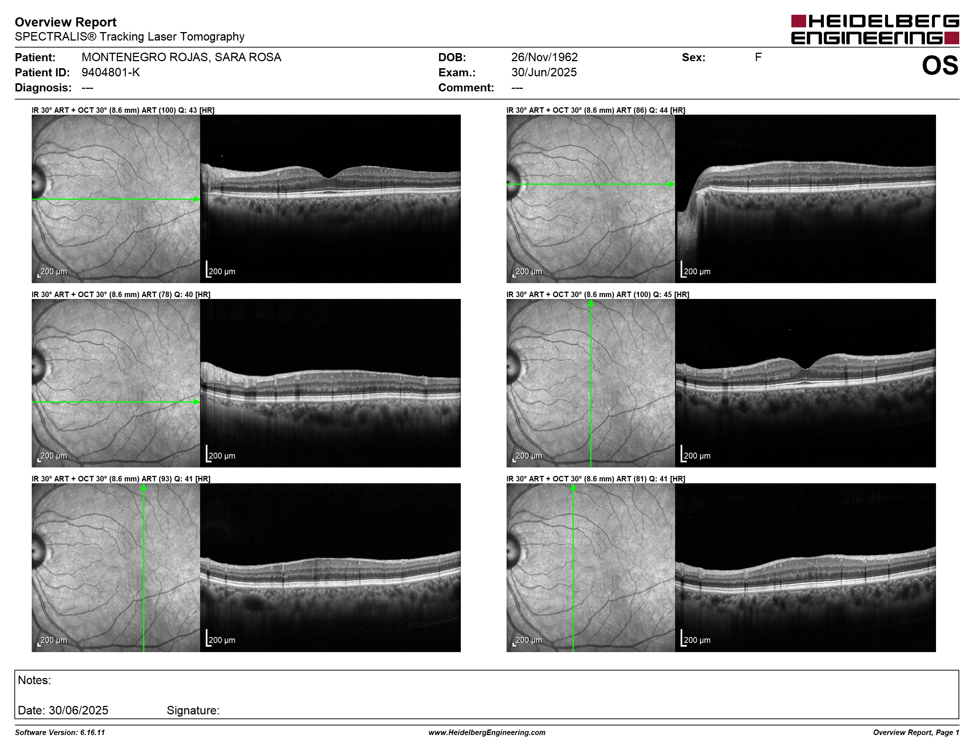Click scan caption with ART (86) Q: 44
This screenshot has width=974, height=752.
tap(596, 110)
